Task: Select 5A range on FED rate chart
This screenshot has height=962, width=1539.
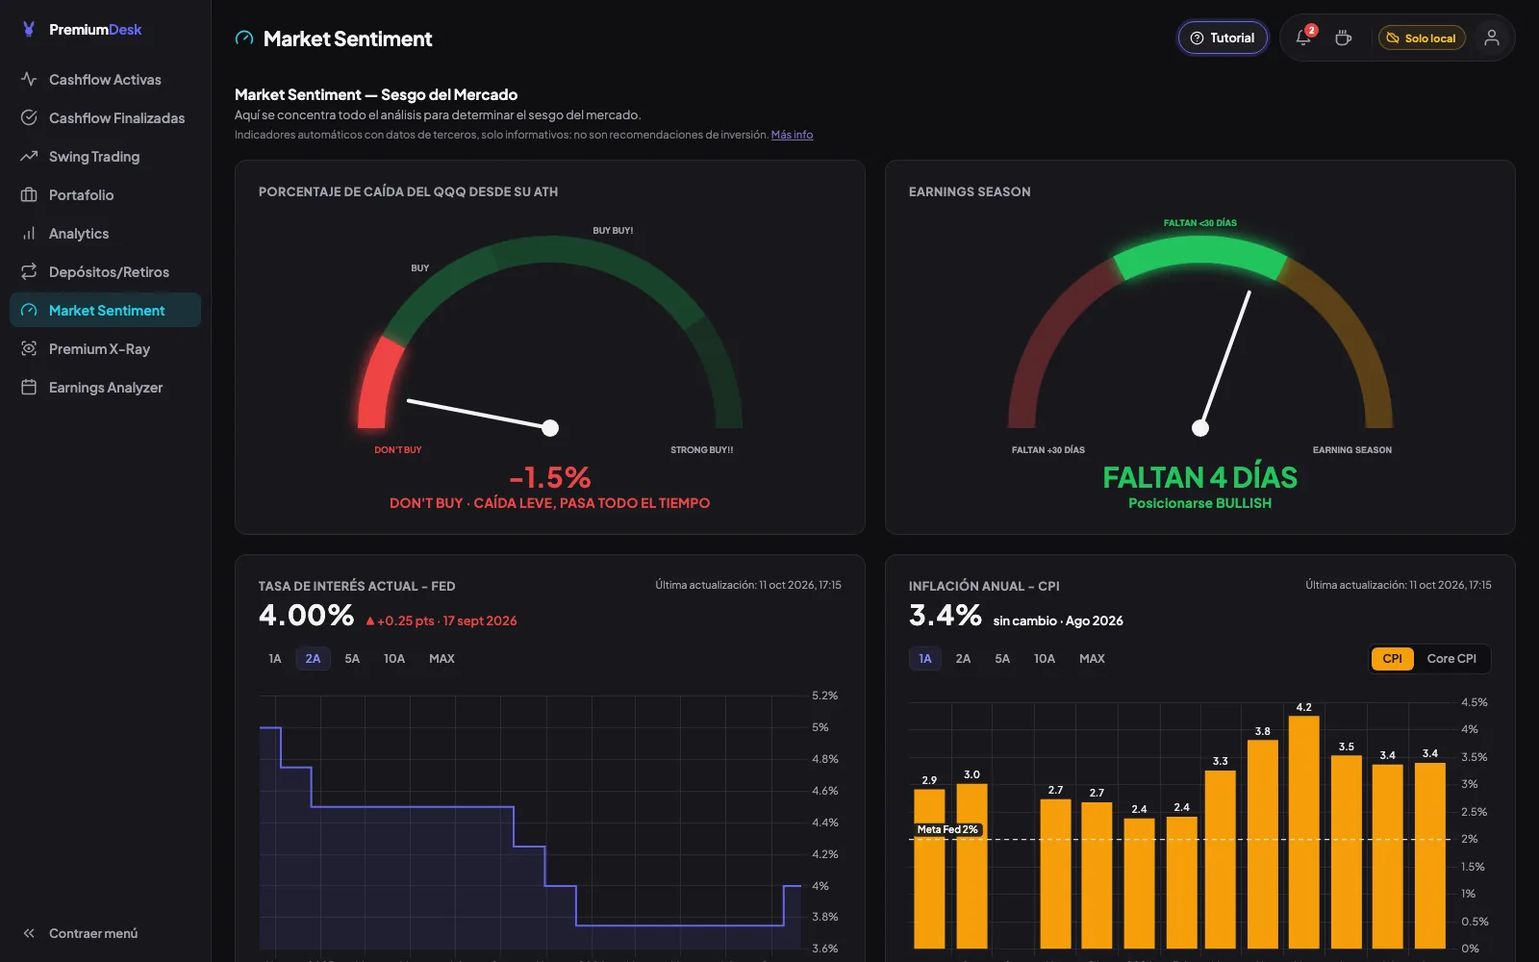Action: (x=352, y=658)
